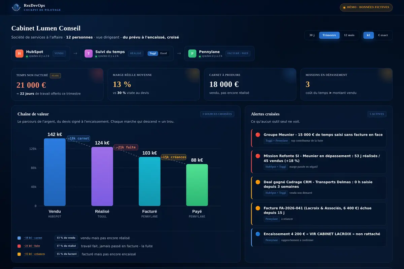
Task: Open the Cadrage CRM Transports Delmas alert
Action: click(x=318, y=188)
